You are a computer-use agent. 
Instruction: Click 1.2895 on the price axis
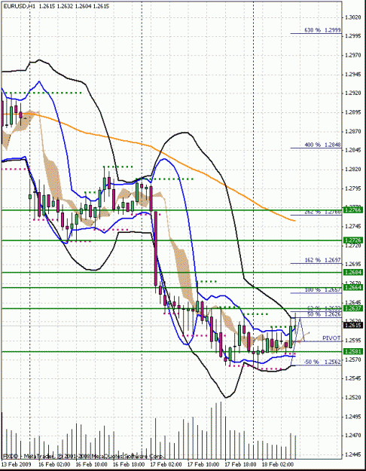[353, 112]
